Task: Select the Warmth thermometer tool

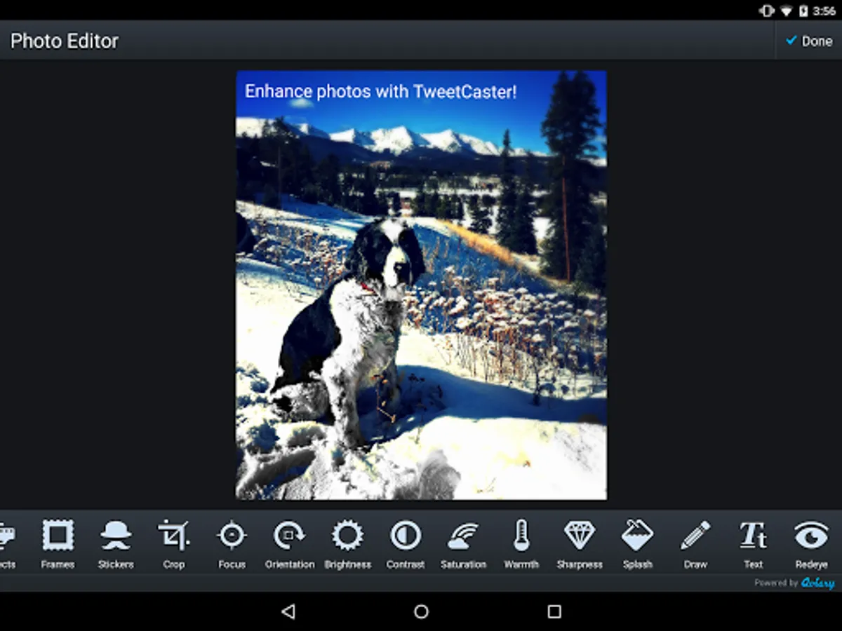Action: [521, 544]
